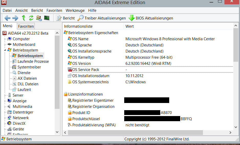Screen dimensions: 240x145
Task: Expand the Anzeige tree node
Action: click(x=5, y=101)
